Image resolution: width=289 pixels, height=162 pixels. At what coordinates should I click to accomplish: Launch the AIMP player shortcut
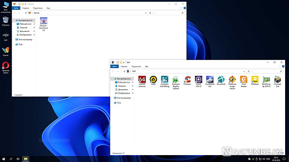[154, 80]
